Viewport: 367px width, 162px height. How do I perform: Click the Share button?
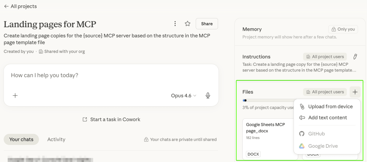207,24
